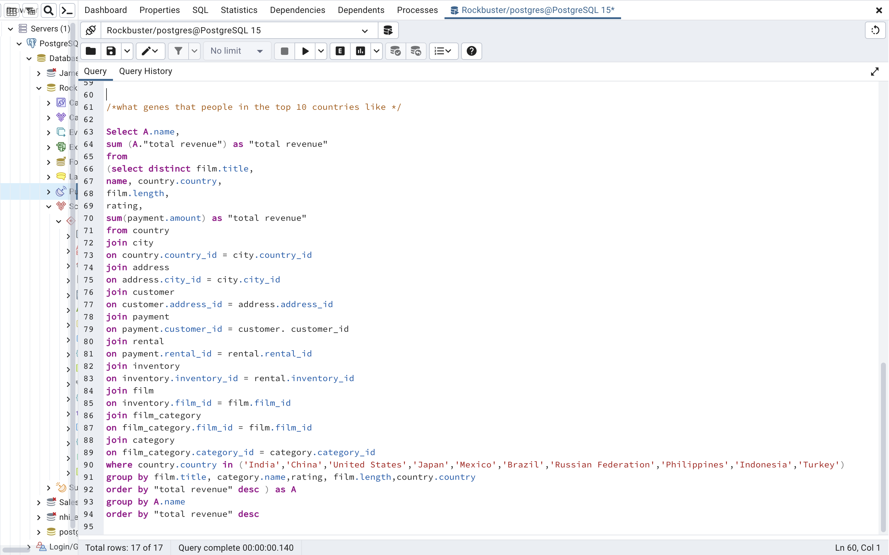The width and height of the screenshot is (889, 555).
Task: Select the Query editor tab
Action: [95, 71]
